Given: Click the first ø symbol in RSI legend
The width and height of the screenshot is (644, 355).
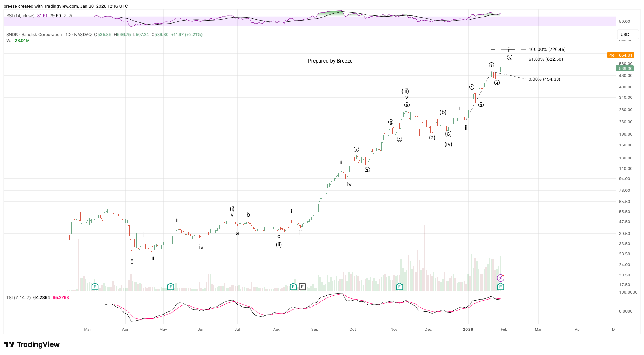Looking at the screenshot, I should pyautogui.click(x=65, y=16).
